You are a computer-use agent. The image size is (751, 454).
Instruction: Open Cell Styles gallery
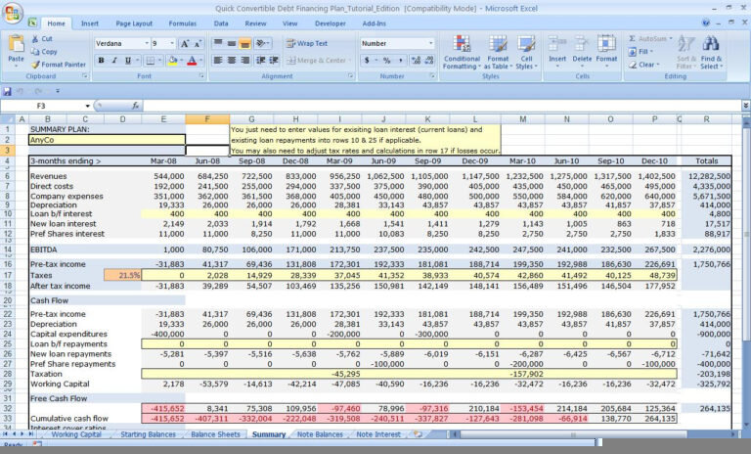point(526,52)
